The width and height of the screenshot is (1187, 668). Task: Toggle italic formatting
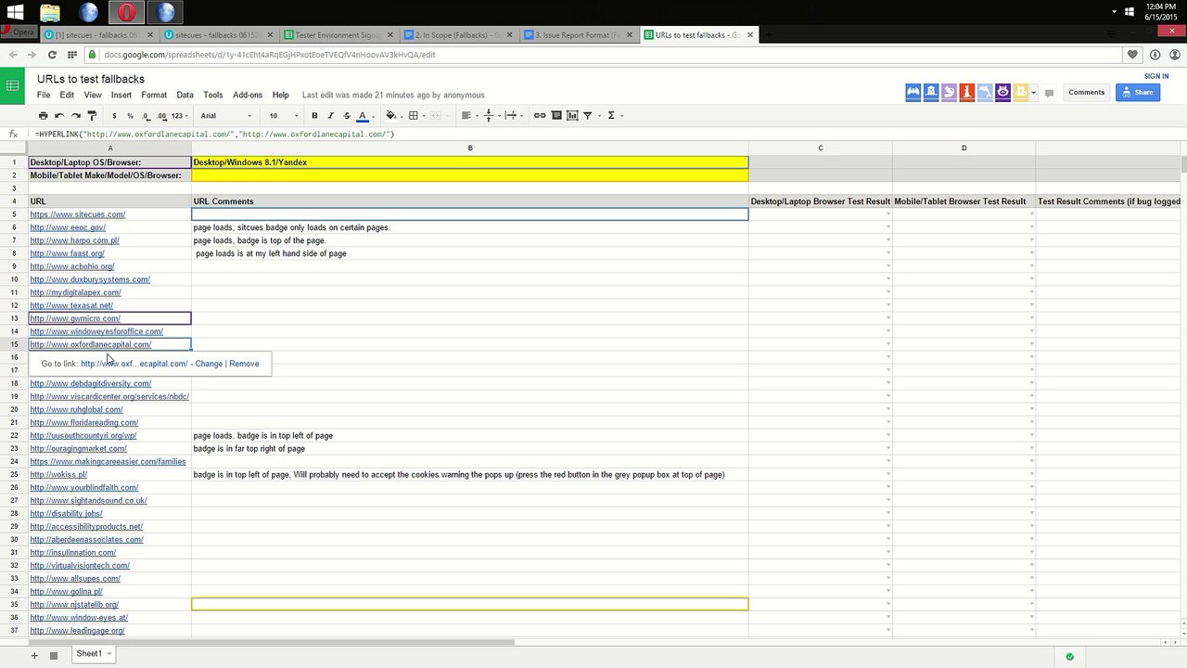(331, 116)
